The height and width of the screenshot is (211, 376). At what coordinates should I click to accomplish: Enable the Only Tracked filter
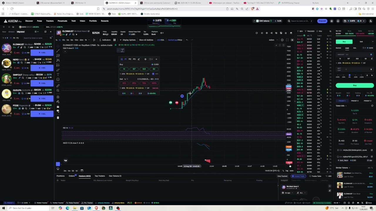click(x=282, y=176)
